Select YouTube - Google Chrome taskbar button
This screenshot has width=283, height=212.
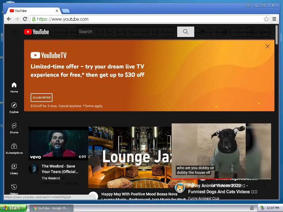click(51, 208)
